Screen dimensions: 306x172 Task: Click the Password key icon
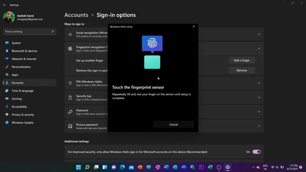click(x=70, y=112)
